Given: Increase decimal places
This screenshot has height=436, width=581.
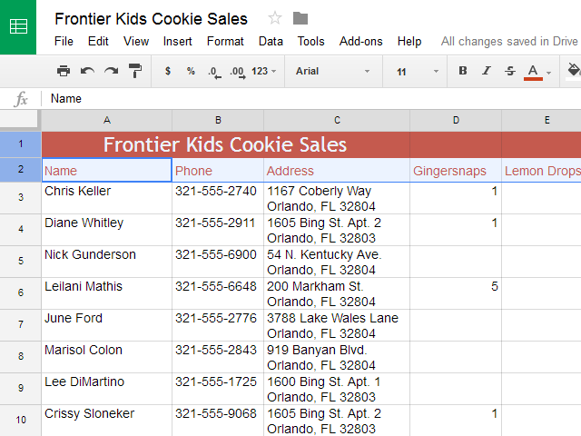Looking at the screenshot, I should point(237,71).
